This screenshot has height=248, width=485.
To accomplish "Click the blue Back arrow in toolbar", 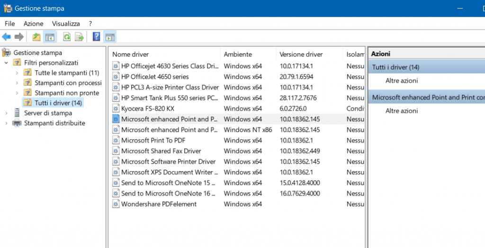I will tap(7, 37).
